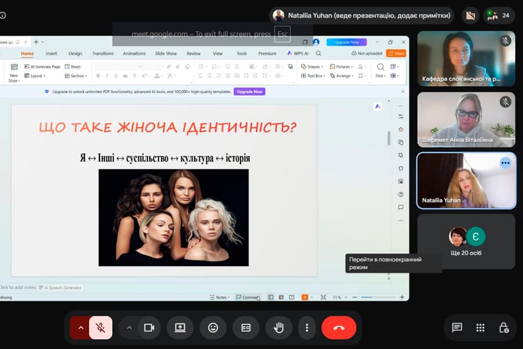The image size is (523, 349).
Task: Raise your hand in the meeting
Action: pyautogui.click(x=279, y=327)
